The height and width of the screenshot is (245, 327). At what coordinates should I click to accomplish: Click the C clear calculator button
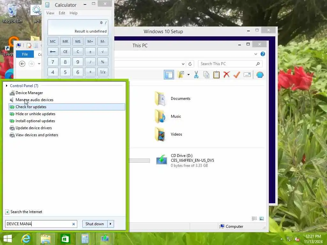[78, 52]
